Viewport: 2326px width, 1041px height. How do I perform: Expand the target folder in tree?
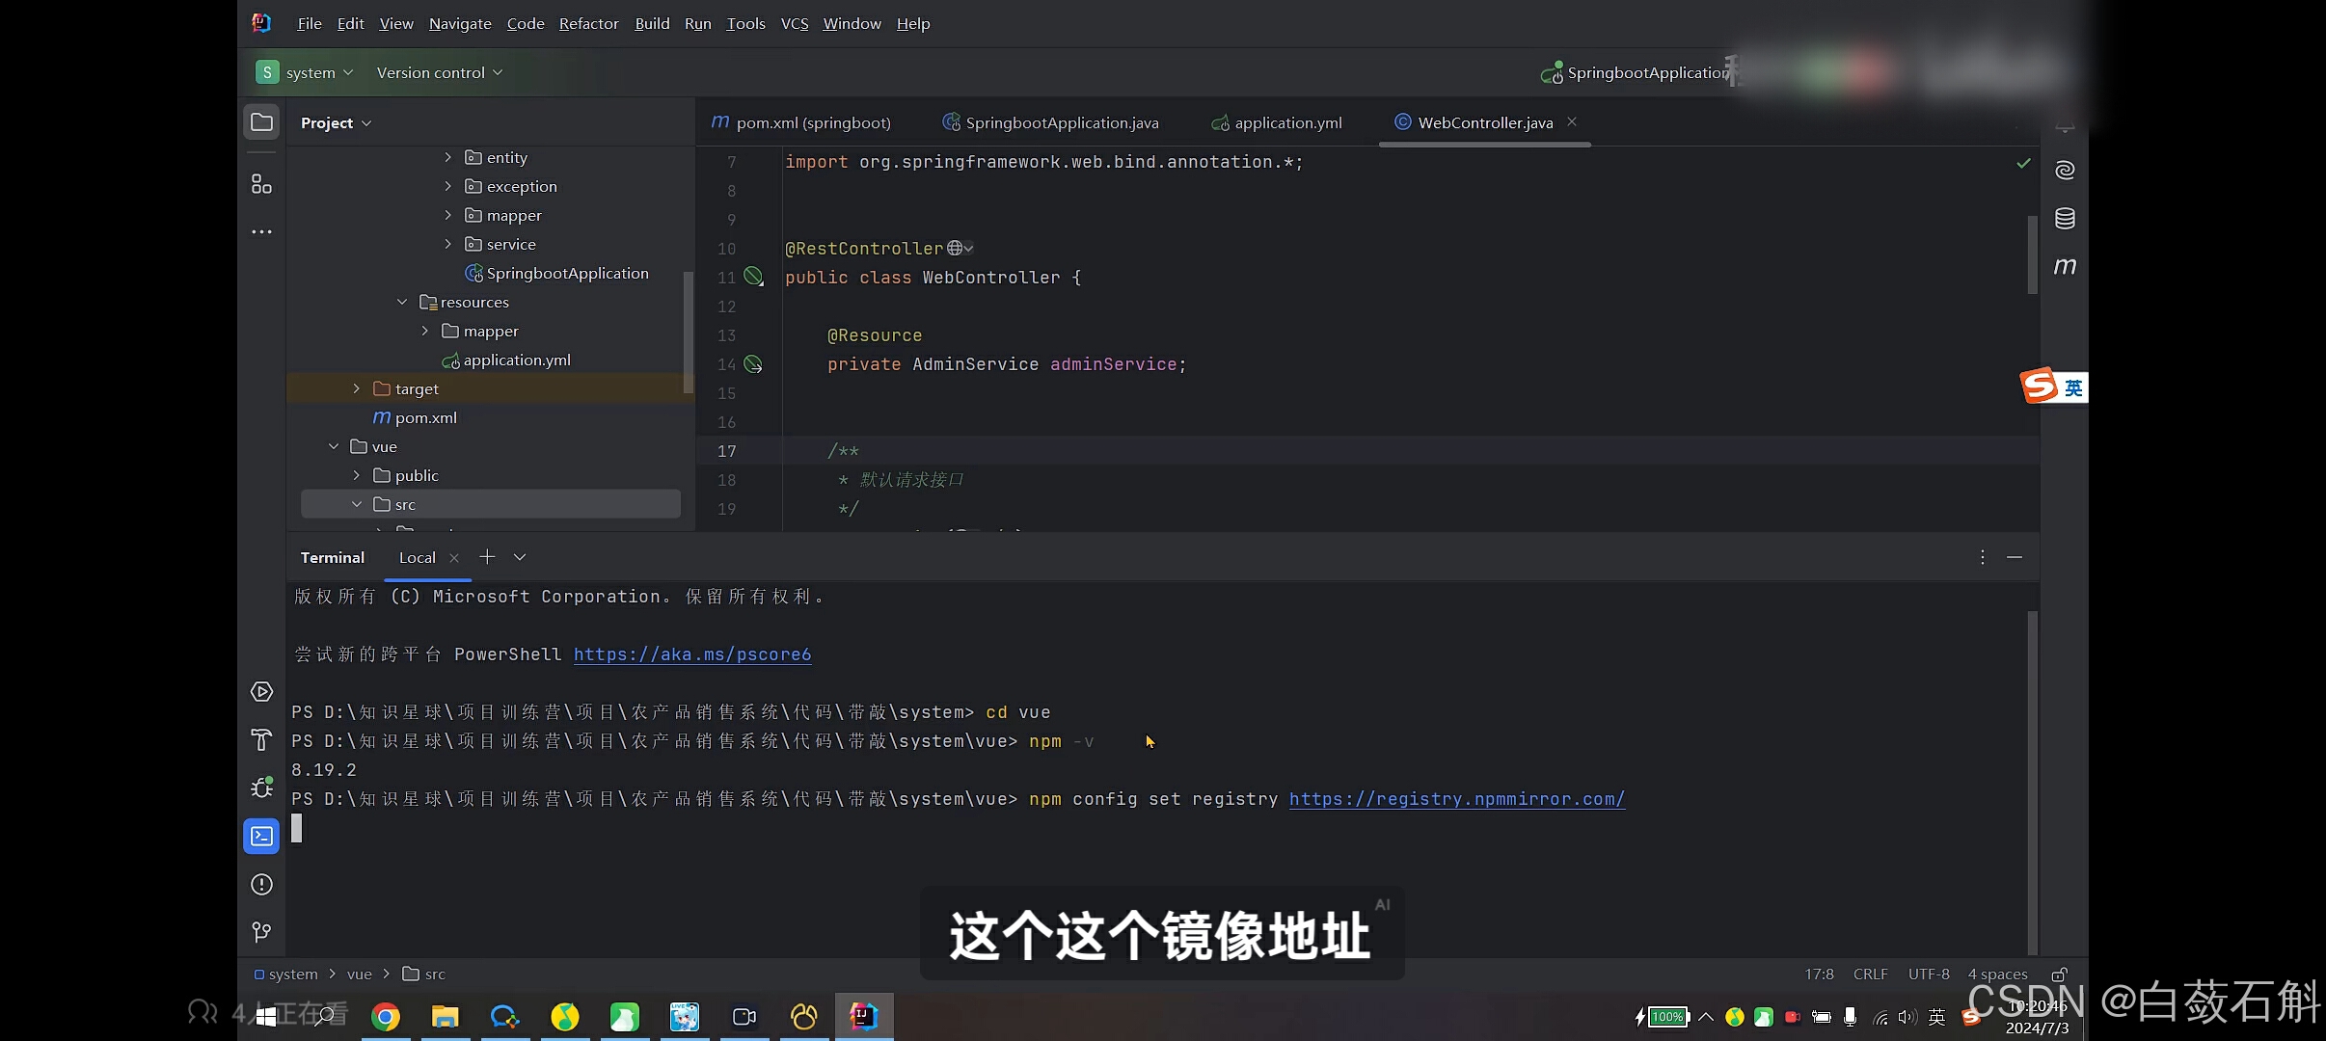pyautogui.click(x=356, y=388)
